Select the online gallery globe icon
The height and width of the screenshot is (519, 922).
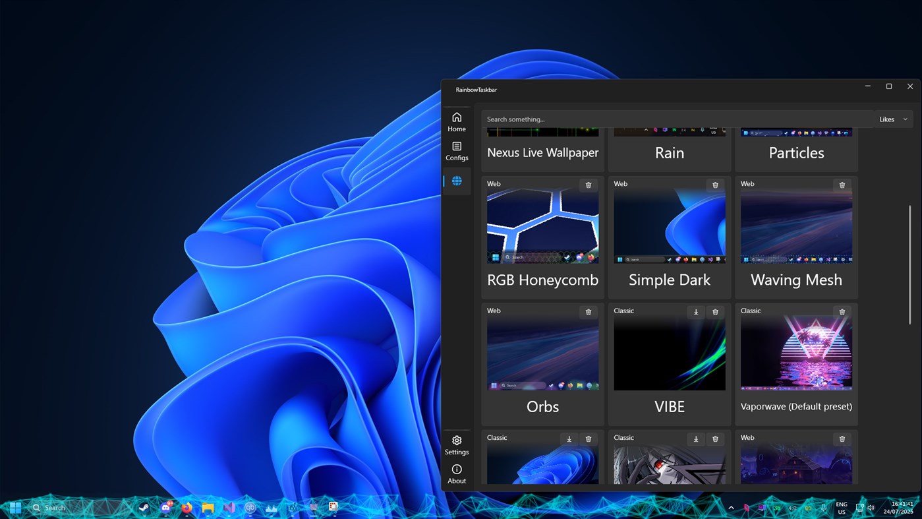pyautogui.click(x=457, y=179)
